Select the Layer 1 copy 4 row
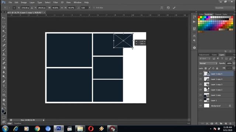236x132 pixels. click(x=216, y=79)
